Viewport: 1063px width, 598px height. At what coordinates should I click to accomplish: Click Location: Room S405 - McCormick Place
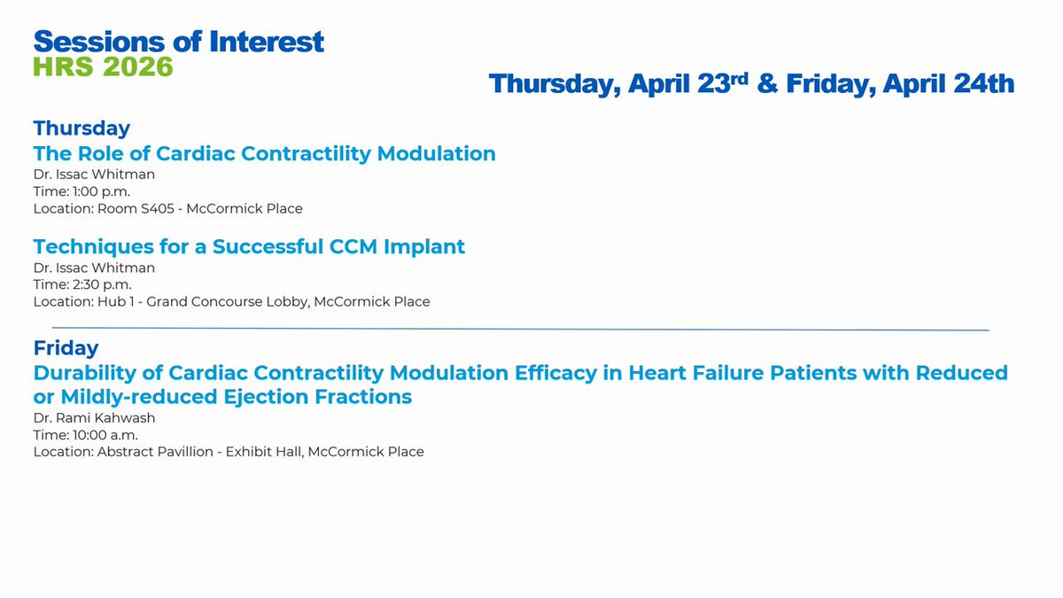[x=168, y=209]
